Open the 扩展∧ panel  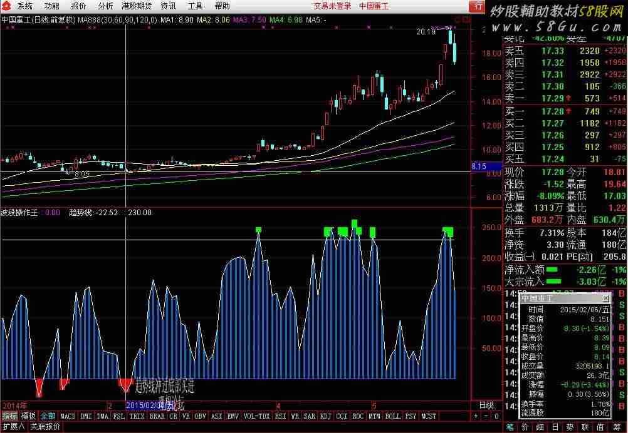(14, 427)
